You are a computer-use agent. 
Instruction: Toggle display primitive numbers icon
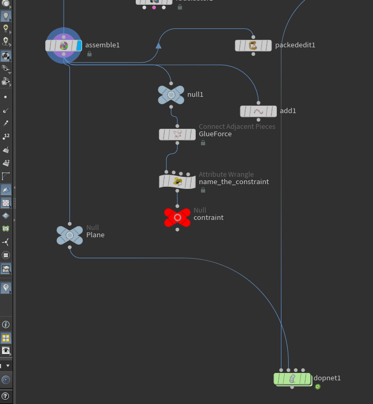[x=6, y=163]
